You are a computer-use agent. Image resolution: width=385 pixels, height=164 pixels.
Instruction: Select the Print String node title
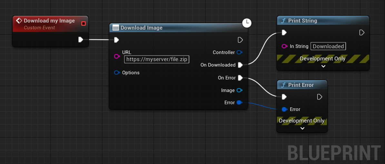(302, 21)
